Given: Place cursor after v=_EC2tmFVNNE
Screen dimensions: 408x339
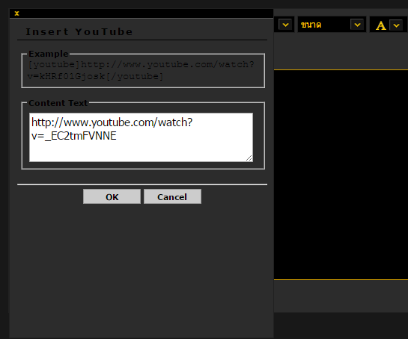Looking at the screenshot, I should (117, 136).
